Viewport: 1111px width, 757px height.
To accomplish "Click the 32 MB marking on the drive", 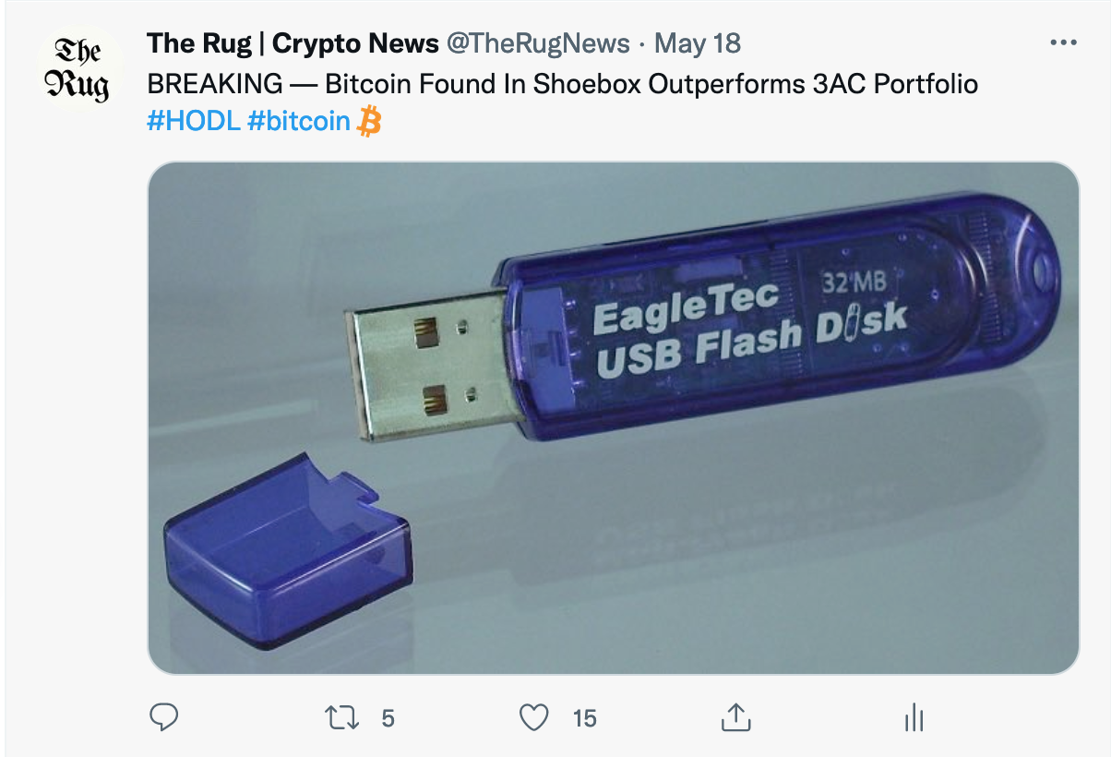I will click(x=853, y=279).
